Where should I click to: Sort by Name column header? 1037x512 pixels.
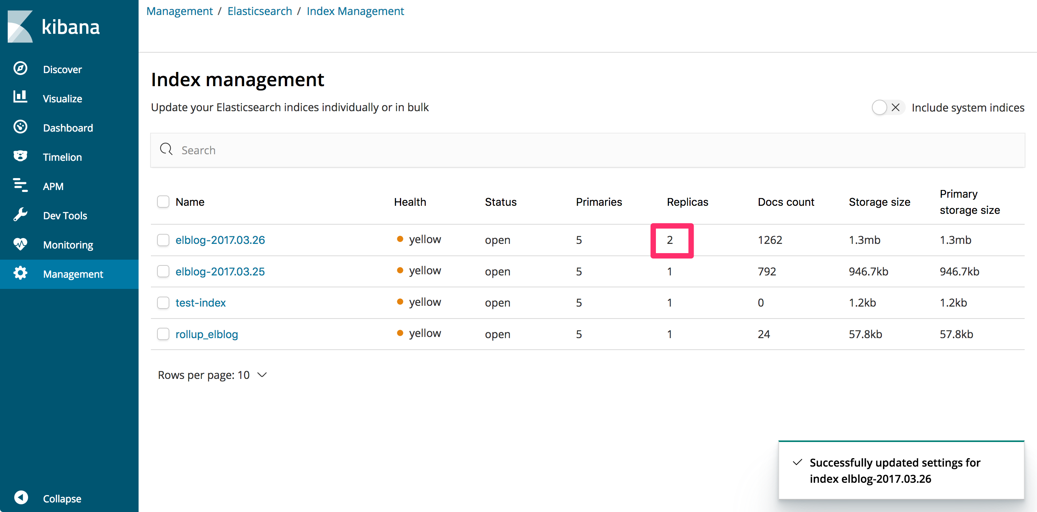[x=190, y=202]
